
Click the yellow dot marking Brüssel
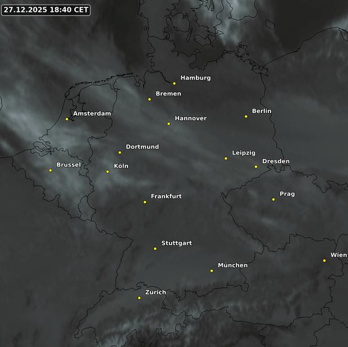pos(51,170)
